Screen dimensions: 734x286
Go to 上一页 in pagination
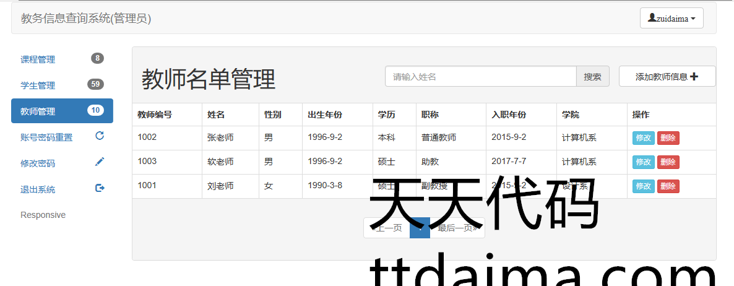[387, 228]
